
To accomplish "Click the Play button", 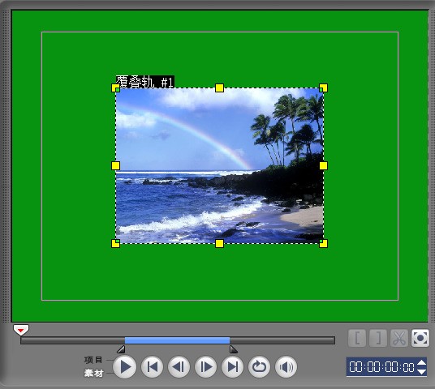I will click(125, 367).
